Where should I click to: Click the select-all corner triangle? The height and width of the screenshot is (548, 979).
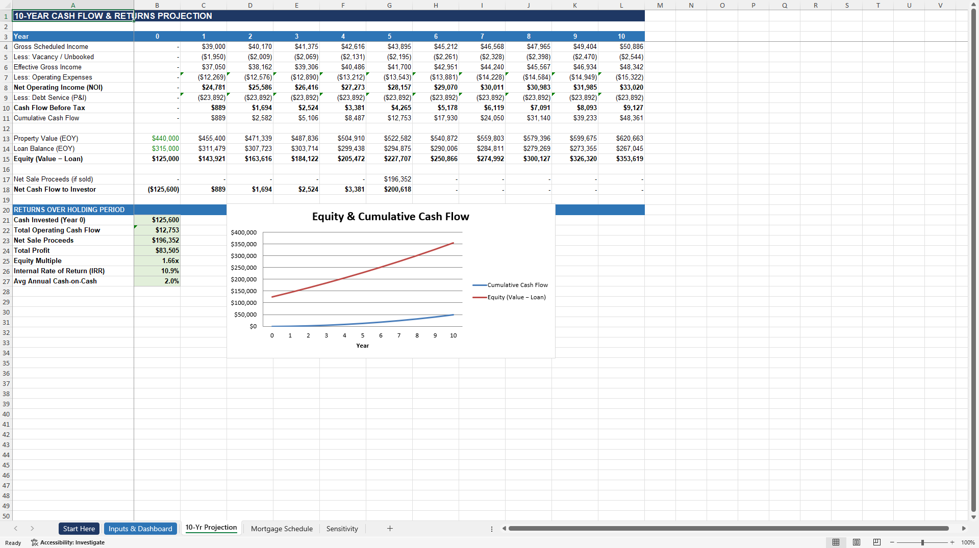[6, 5]
